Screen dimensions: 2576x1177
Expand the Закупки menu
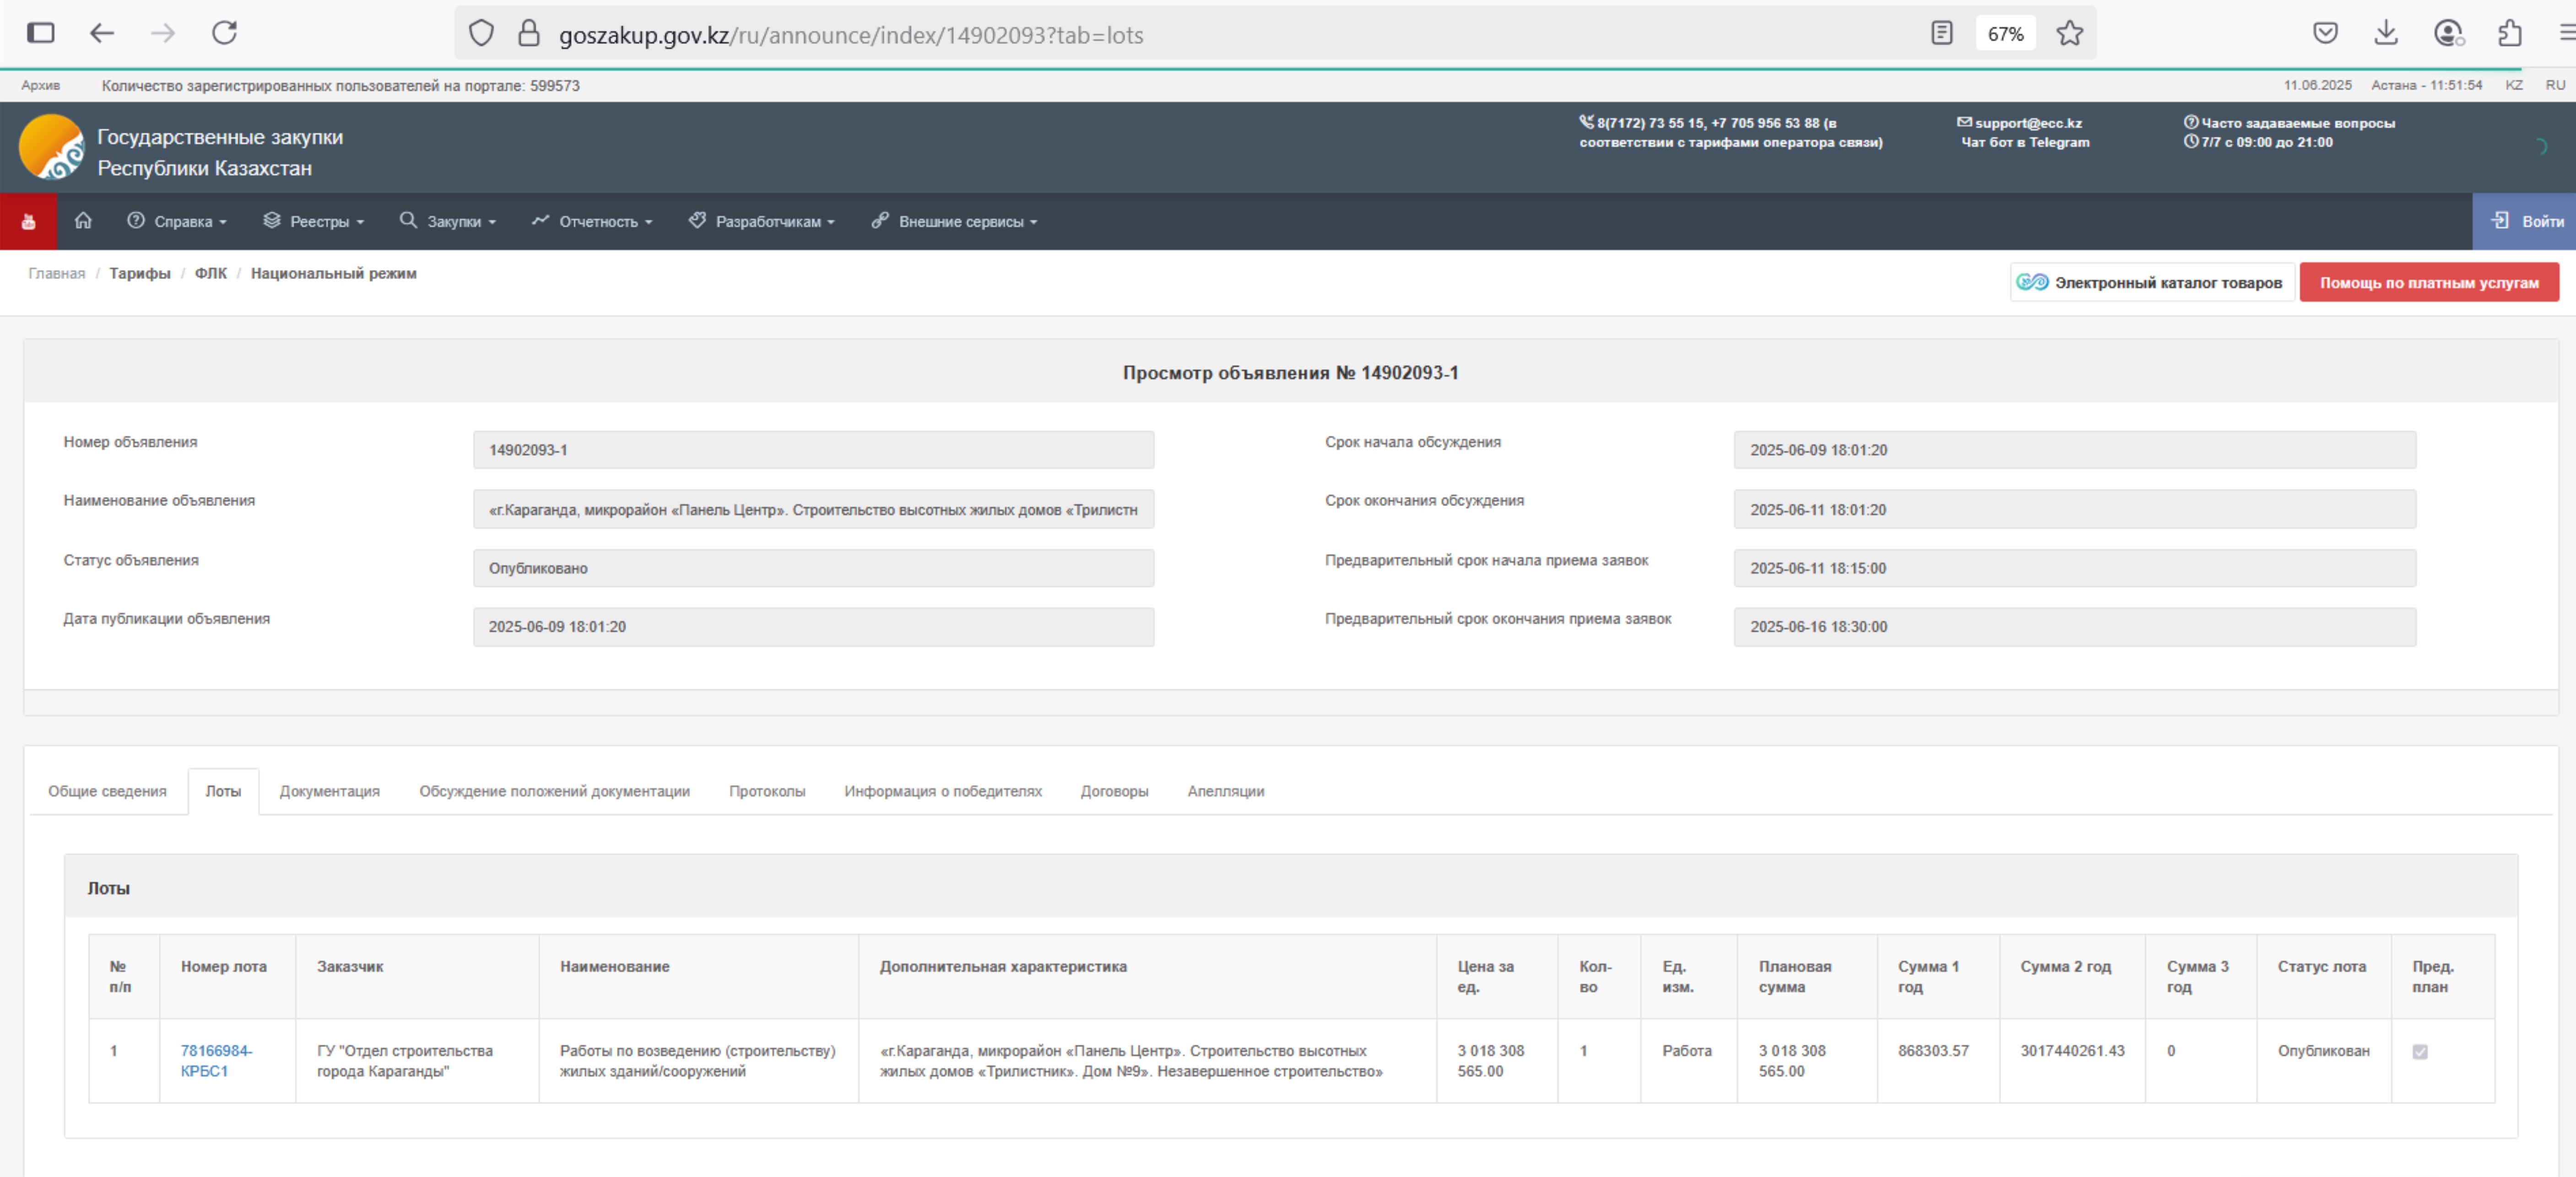[x=448, y=221]
